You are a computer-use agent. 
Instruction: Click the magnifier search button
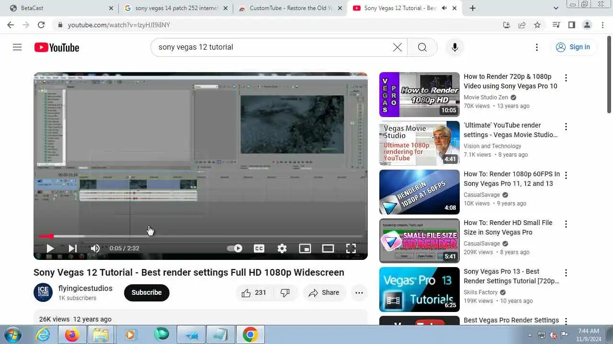(422, 47)
